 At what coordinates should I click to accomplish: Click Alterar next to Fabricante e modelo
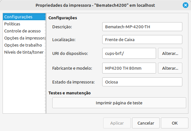point(170,68)
